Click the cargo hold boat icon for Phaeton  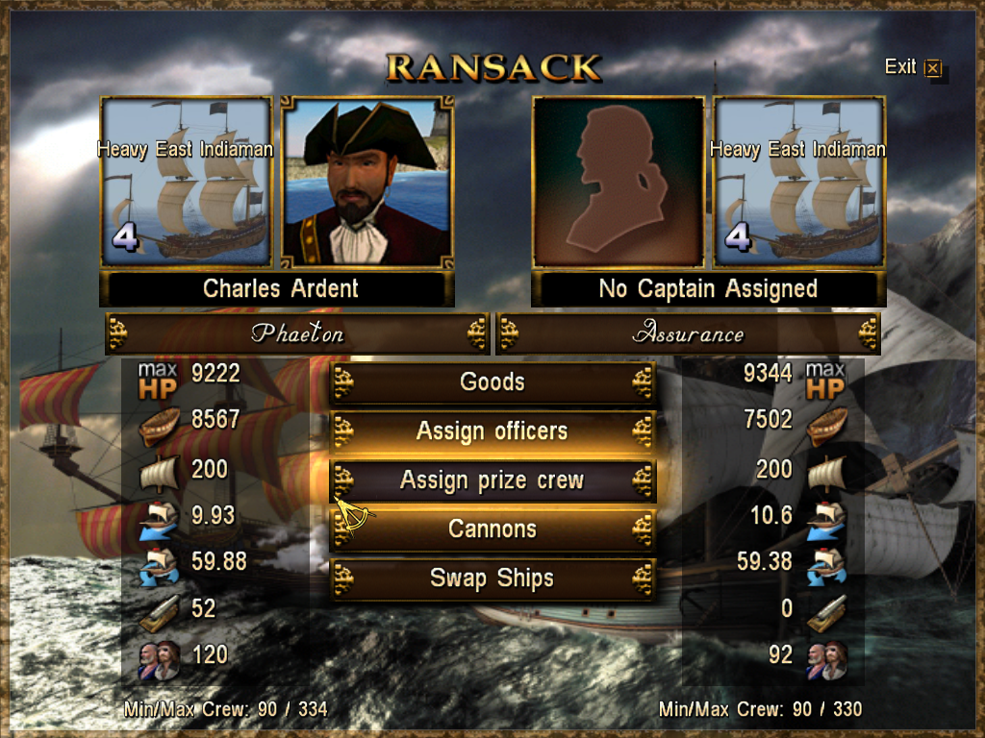pos(159,425)
